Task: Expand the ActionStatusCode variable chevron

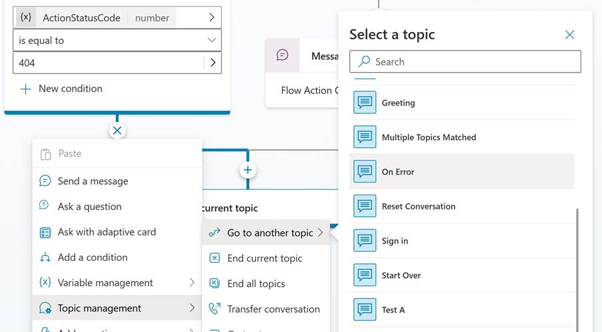Action: pos(212,18)
